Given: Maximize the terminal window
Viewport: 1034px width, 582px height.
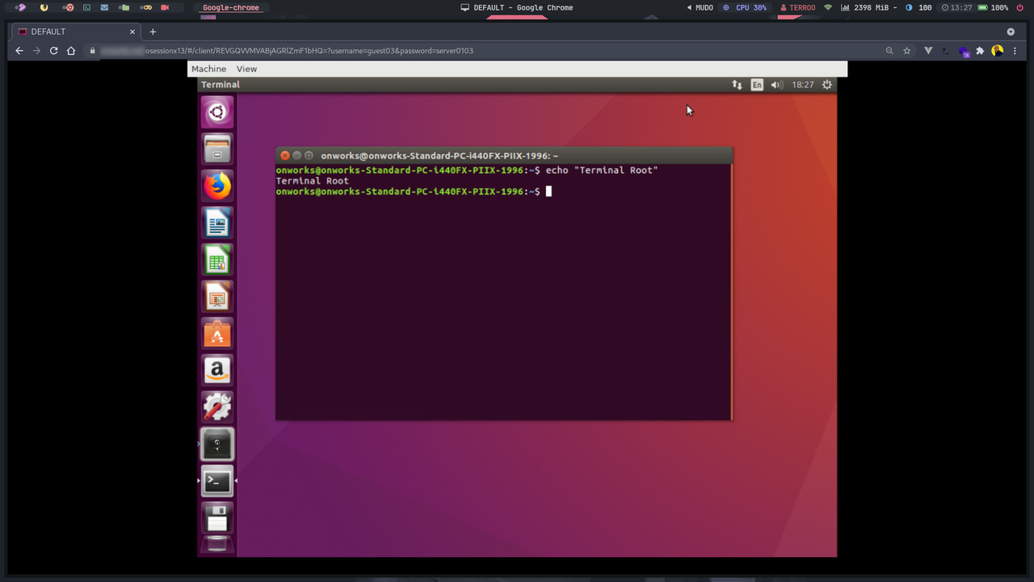Looking at the screenshot, I should click(309, 155).
